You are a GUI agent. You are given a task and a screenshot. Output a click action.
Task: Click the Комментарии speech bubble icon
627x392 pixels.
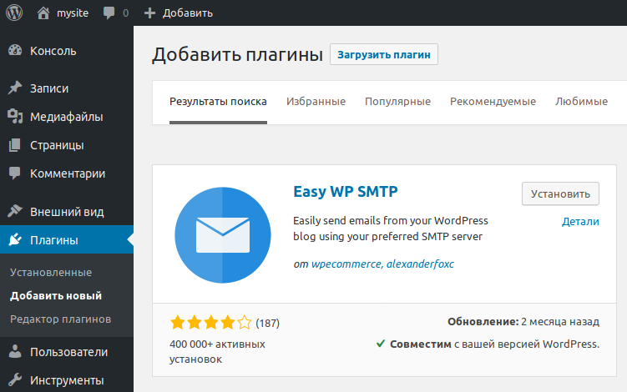[x=15, y=173]
